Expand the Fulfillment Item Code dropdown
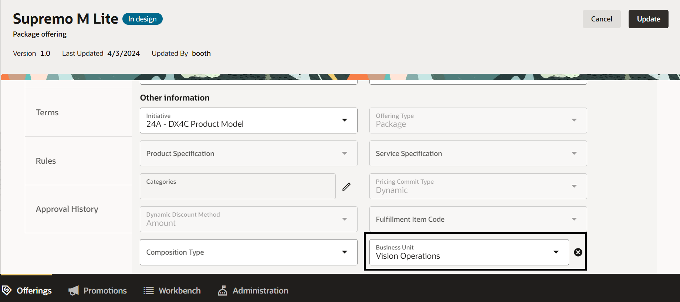Viewport: 680px width, 302px height. 574,219
